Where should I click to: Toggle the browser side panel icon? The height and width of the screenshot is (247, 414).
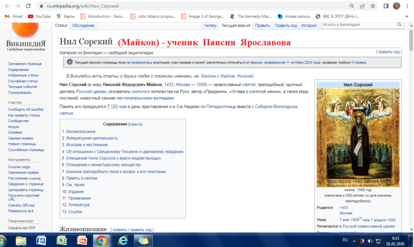point(385,6)
